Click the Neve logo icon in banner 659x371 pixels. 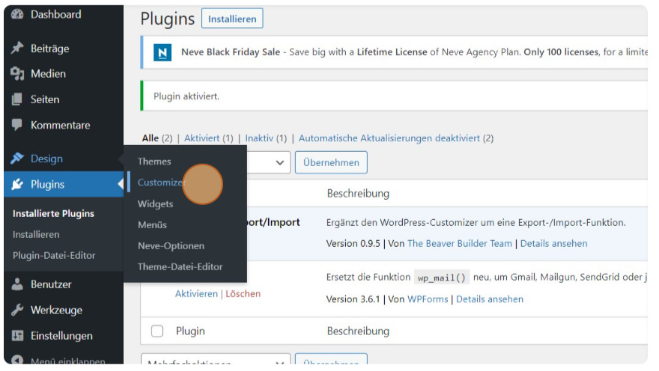point(163,52)
